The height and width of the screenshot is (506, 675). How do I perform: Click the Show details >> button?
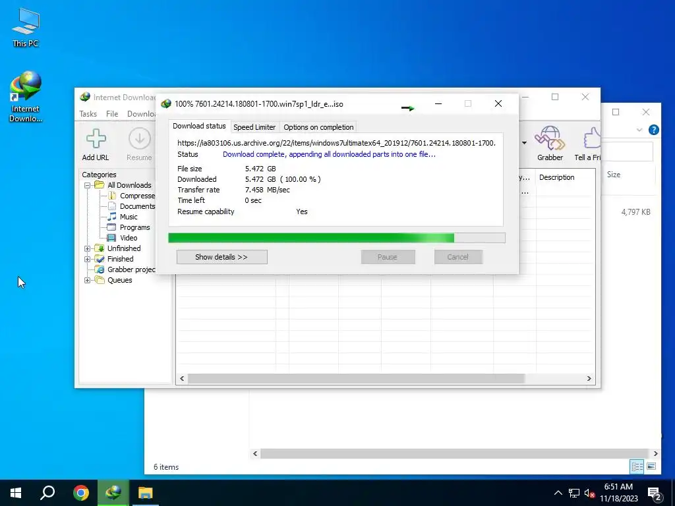(x=221, y=257)
